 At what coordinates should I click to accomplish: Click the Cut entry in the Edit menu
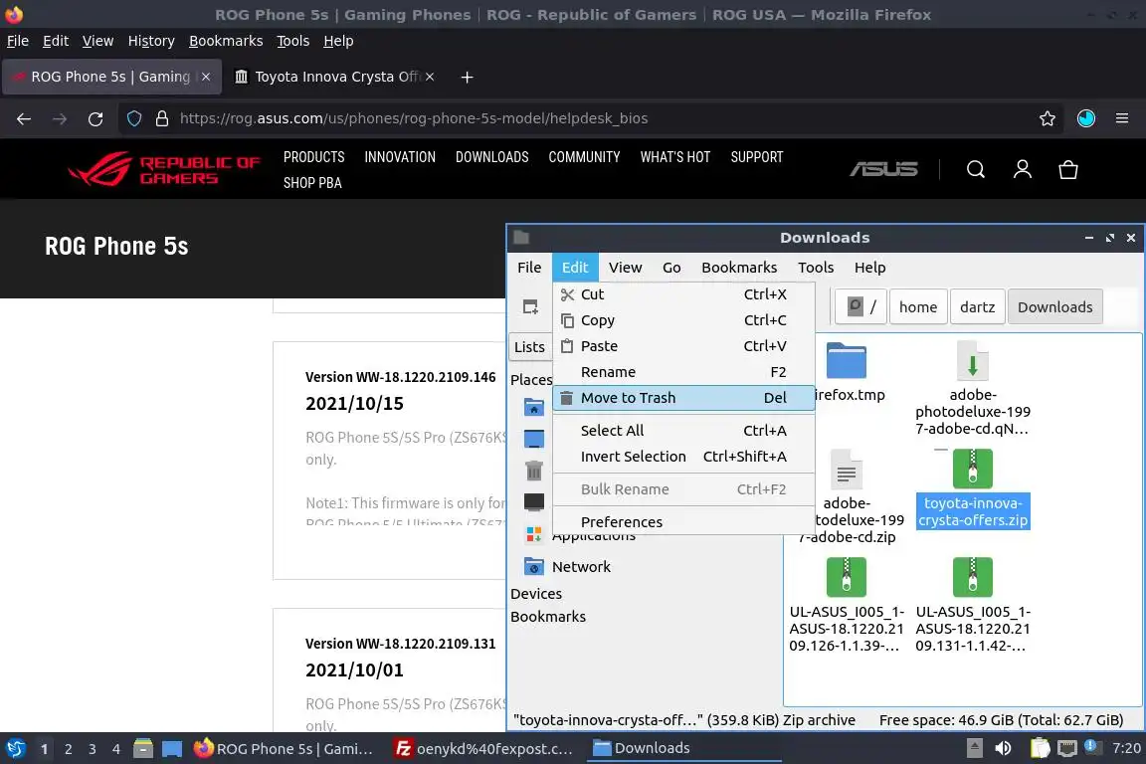point(683,293)
